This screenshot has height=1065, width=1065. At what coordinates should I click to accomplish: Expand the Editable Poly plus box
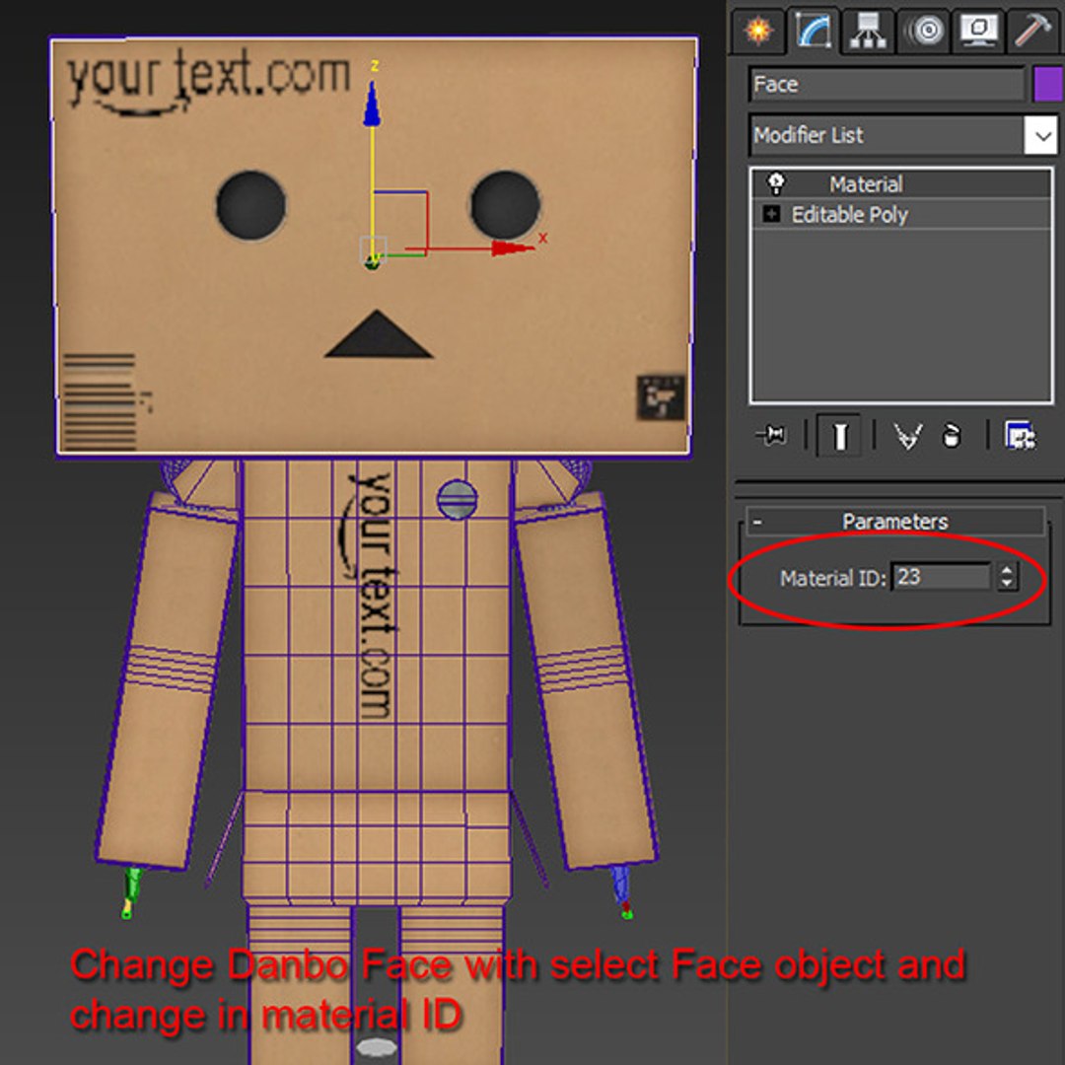point(771,215)
